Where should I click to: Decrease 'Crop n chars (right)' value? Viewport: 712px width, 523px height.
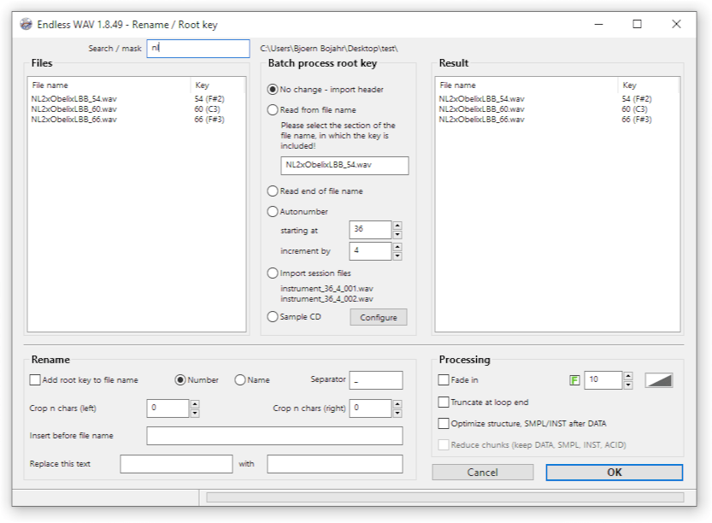pyautogui.click(x=397, y=413)
